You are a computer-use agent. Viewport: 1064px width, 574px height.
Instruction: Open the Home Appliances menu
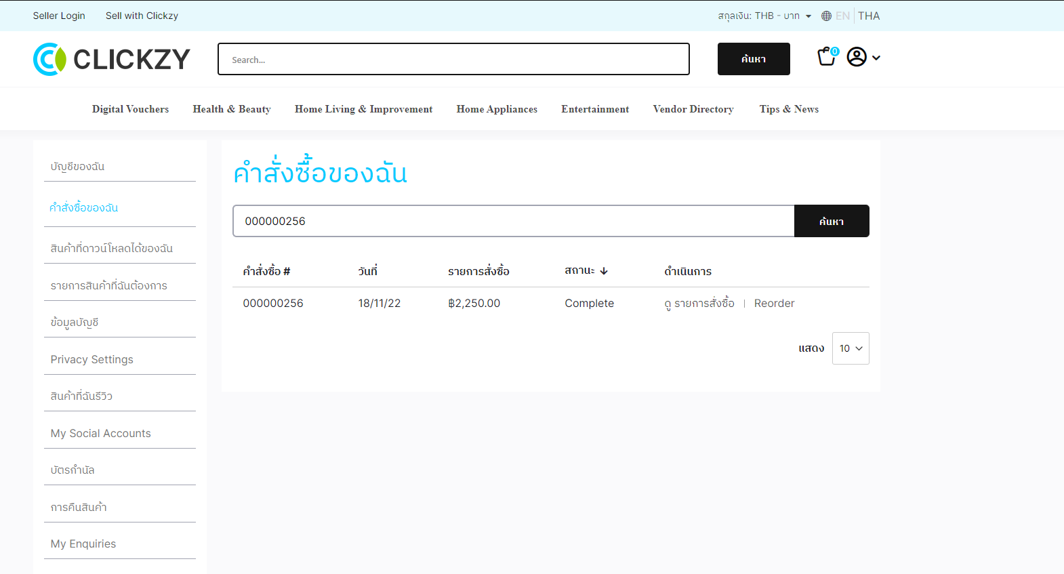(497, 109)
